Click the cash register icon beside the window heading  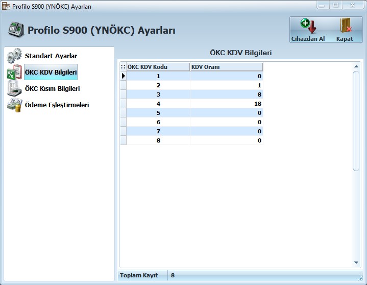tap(16, 30)
